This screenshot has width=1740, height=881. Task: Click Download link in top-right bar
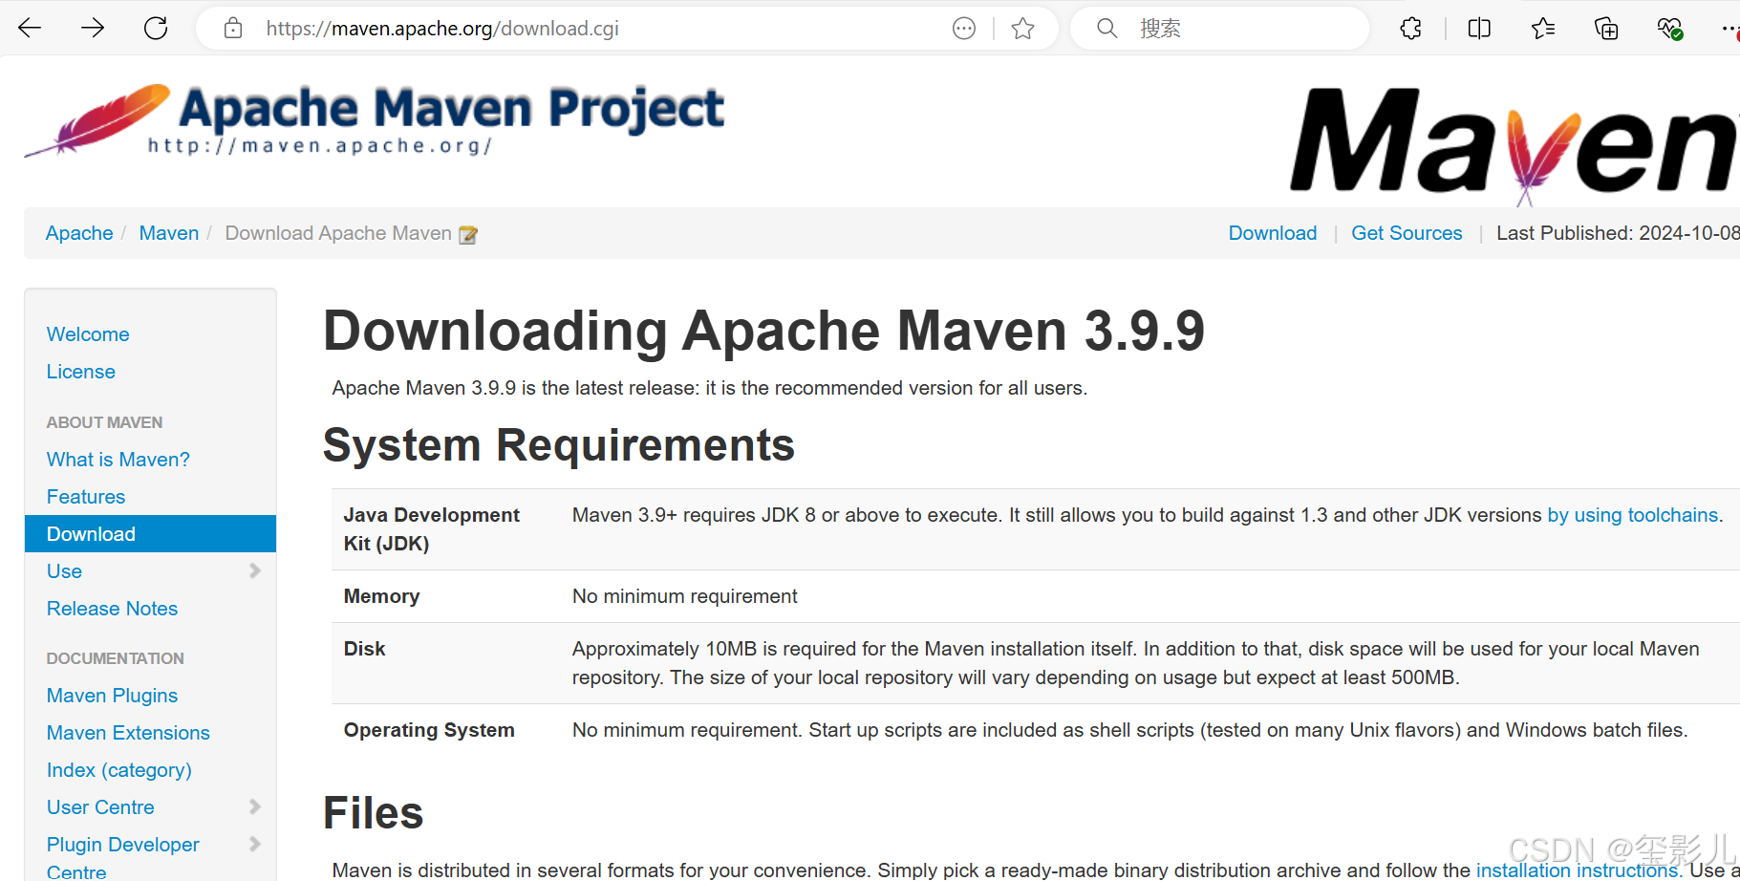point(1273,233)
